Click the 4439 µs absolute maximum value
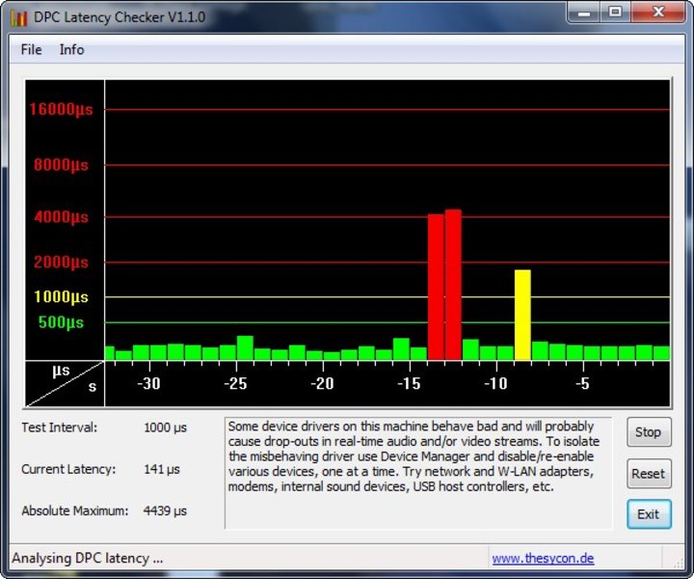 tap(165, 510)
